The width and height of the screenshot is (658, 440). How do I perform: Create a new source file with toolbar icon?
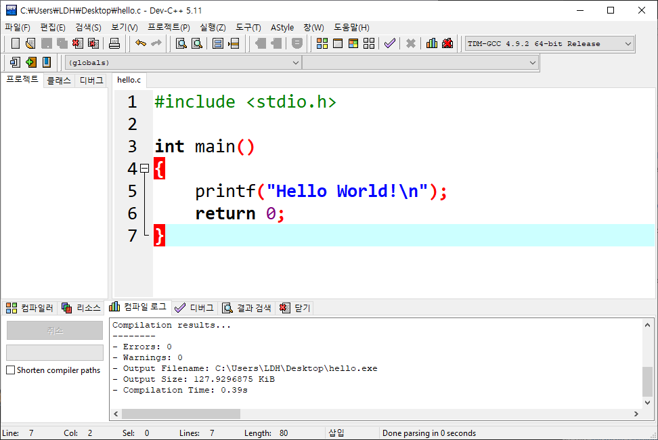pyautogui.click(x=15, y=43)
